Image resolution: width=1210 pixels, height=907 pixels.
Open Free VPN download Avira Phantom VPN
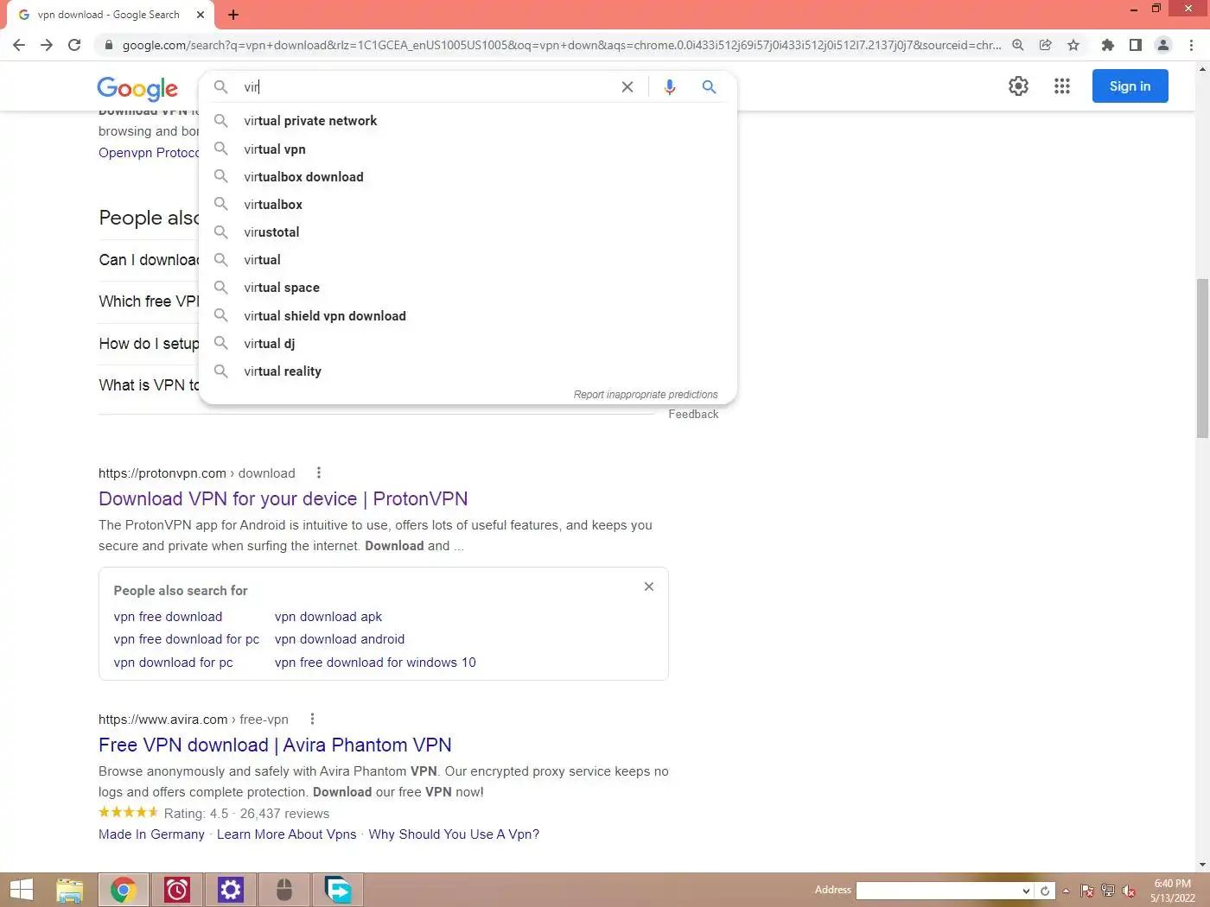click(x=275, y=745)
